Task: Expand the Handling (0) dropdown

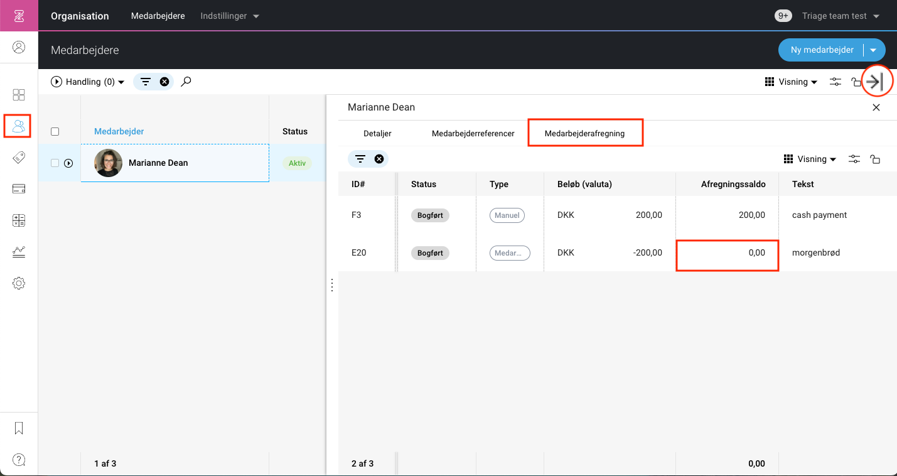Action: coord(88,82)
